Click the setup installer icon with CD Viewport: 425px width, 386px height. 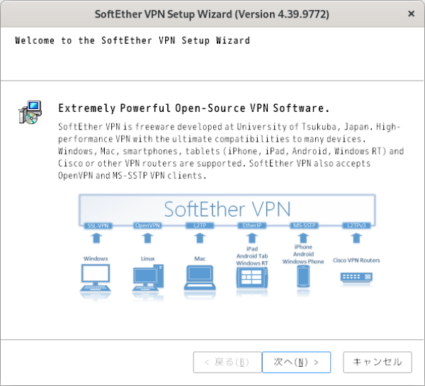pos(30,113)
